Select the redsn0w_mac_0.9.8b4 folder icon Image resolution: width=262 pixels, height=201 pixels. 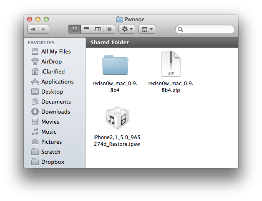pos(115,65)
